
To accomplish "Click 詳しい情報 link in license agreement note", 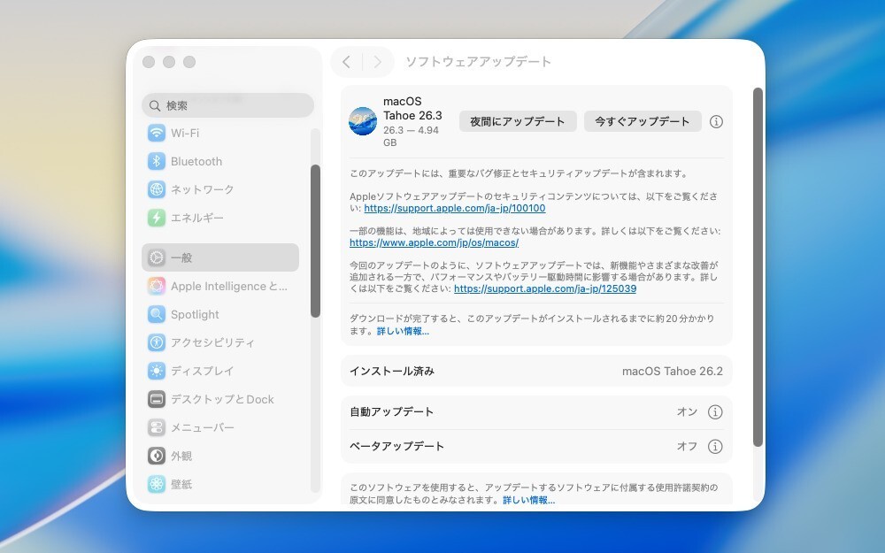I will pyautogui.click(x=529, y=500).
